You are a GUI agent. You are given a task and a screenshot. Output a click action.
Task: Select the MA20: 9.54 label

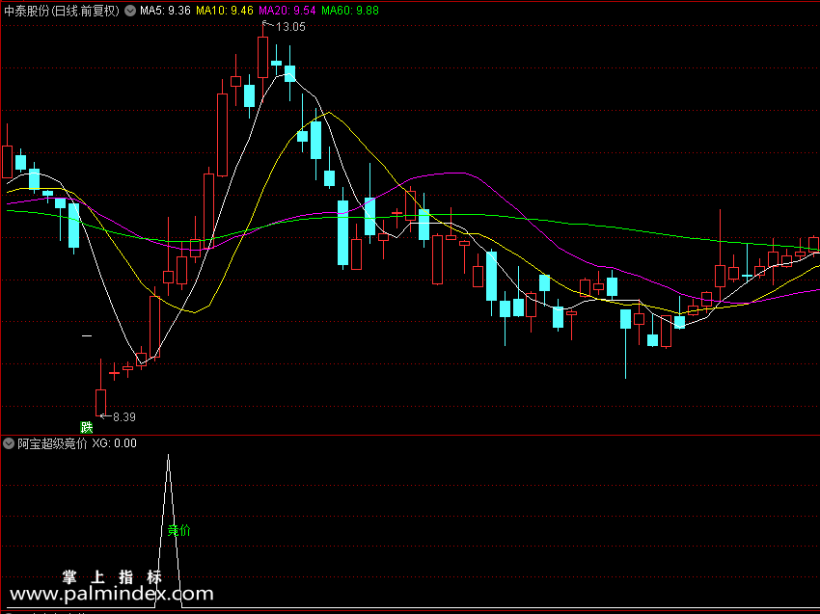287,11
